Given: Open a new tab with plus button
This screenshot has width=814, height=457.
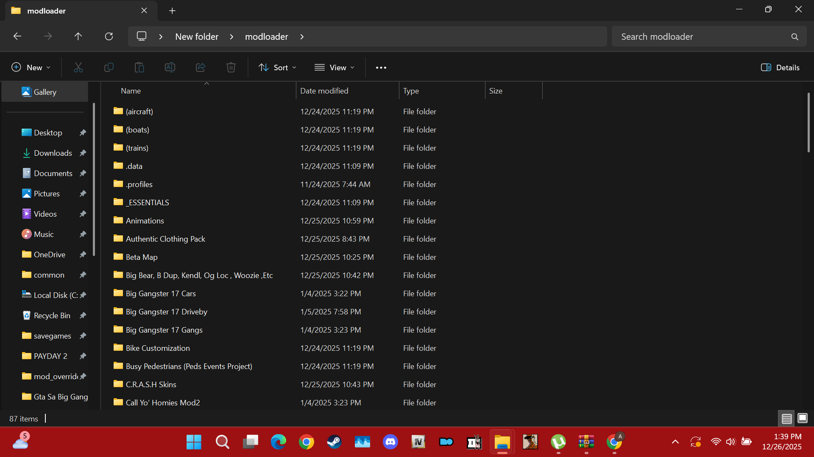Looking at the screenshot, I should pos(172,11).
